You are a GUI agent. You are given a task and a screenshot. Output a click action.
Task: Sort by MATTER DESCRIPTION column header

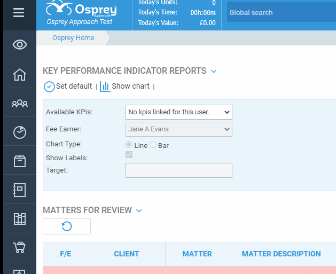(282, 254)
